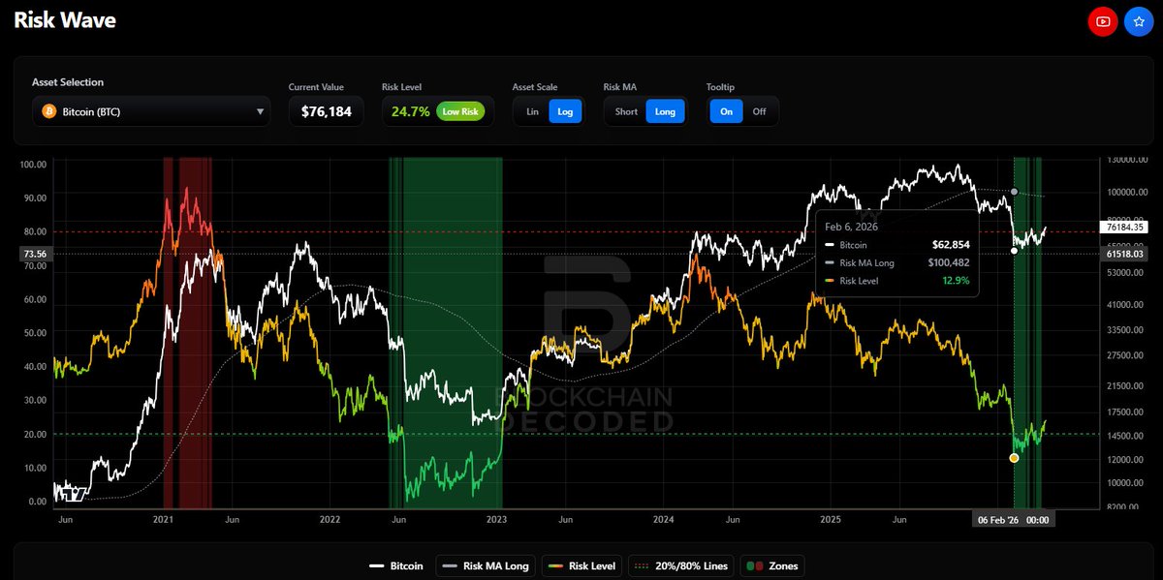The image size is (1163, 580).
Task: Click the 2021 label on time axis
Action: [163, 519]
